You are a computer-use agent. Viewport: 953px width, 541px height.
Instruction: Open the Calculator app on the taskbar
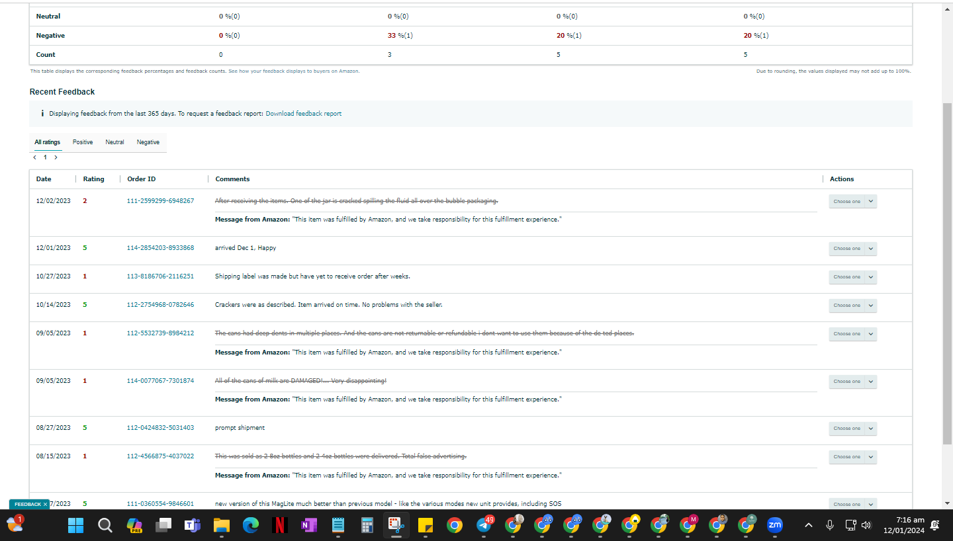[367, 525]
